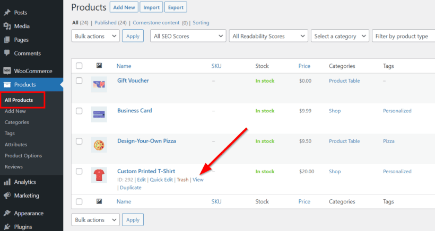Open the All Readability Scores dropdown
435x231 pixels.
(x=268, y=36)
